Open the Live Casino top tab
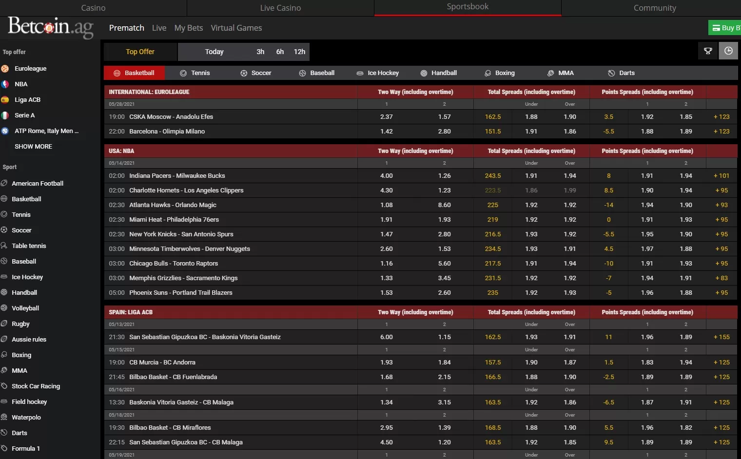 point(280,8)
